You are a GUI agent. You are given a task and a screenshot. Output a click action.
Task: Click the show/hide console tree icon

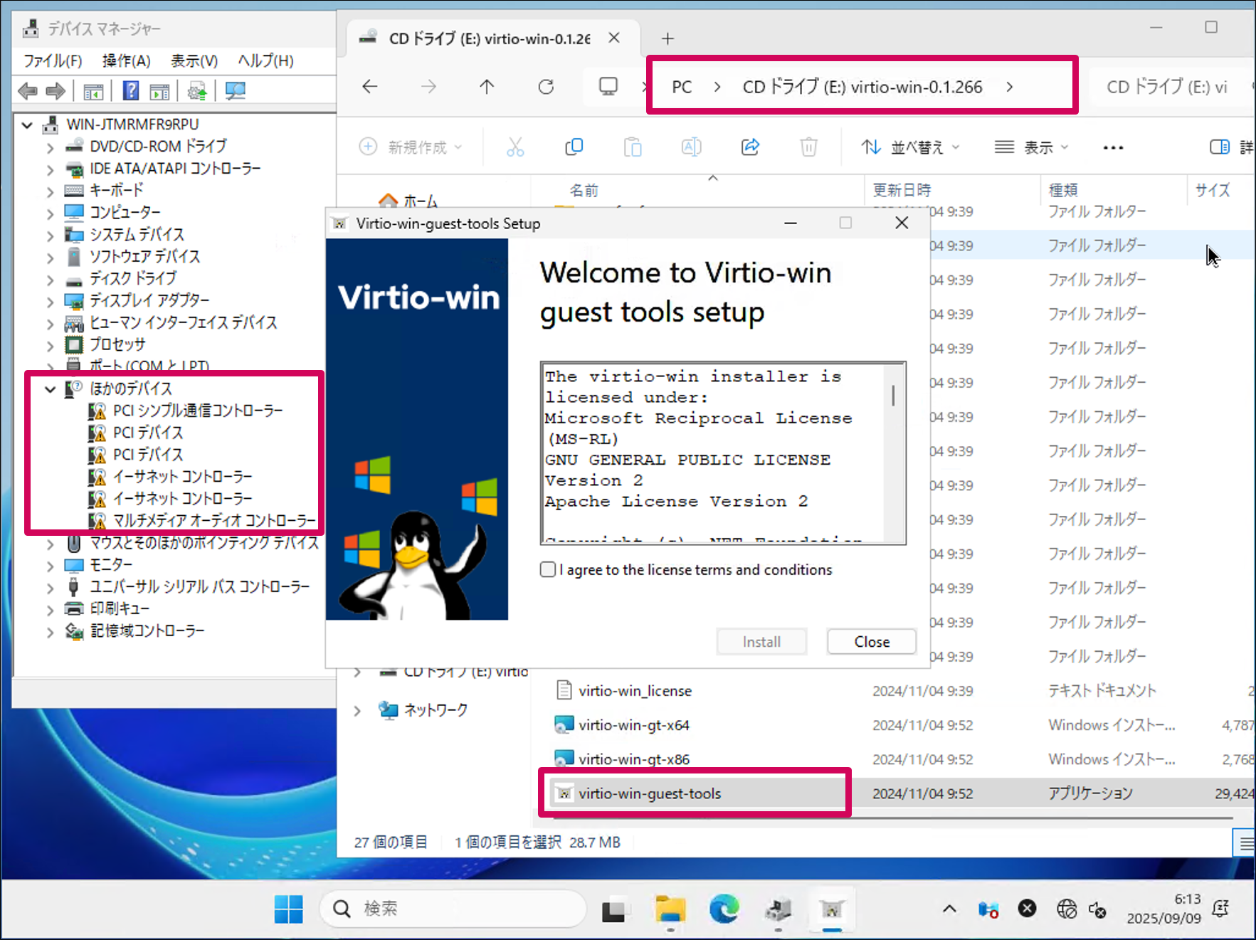[x=93, y=90]
